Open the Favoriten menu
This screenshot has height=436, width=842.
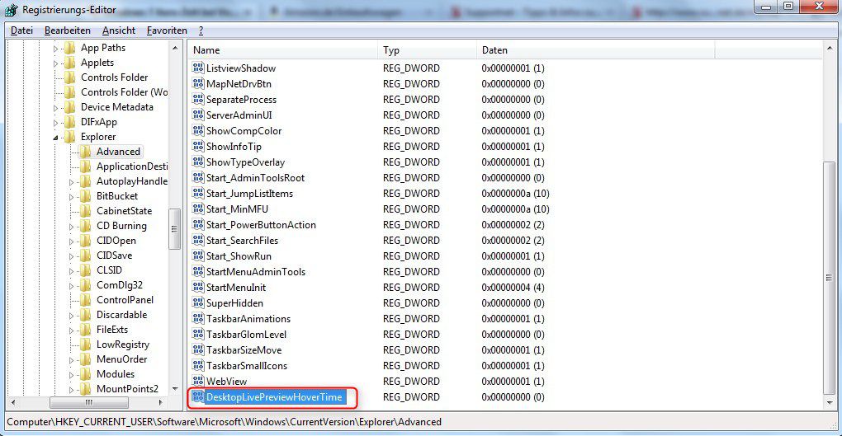[167, 30]
